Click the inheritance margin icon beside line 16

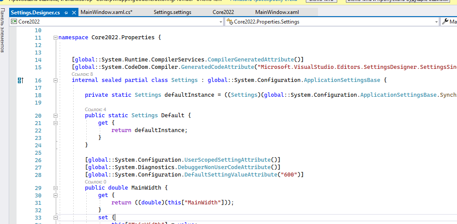(x=20, y=80)
